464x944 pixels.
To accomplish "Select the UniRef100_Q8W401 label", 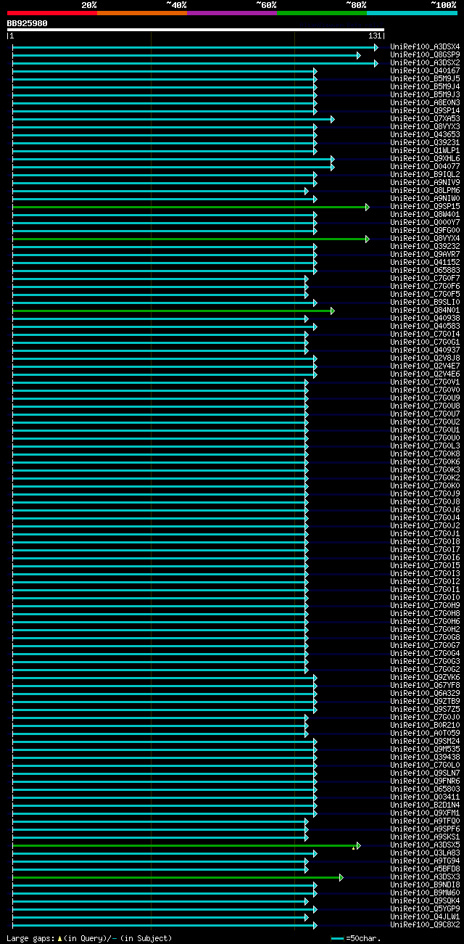I will click(425, 215).
